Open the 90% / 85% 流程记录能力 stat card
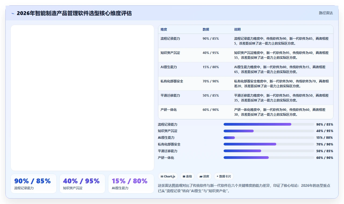344x204 pixels. [x=34, y=184]
